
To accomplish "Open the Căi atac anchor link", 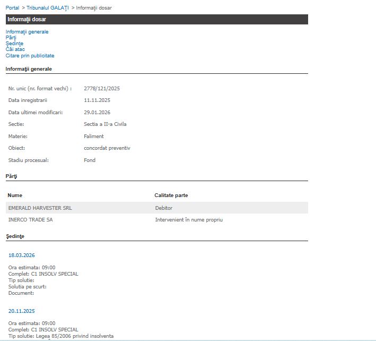I will 15,49.
